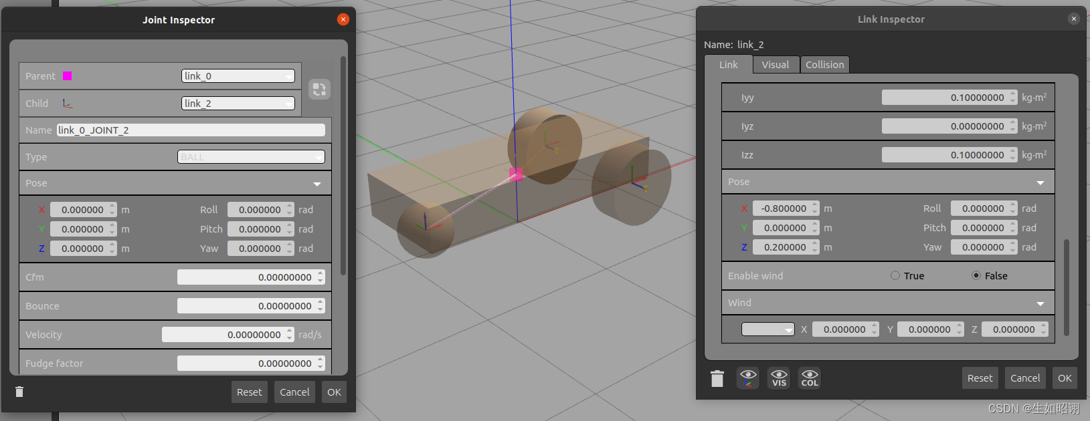Open the Parent link_0 dropdown
The width and height of the screenshot is (1090, 421).
tap(238, 76)
